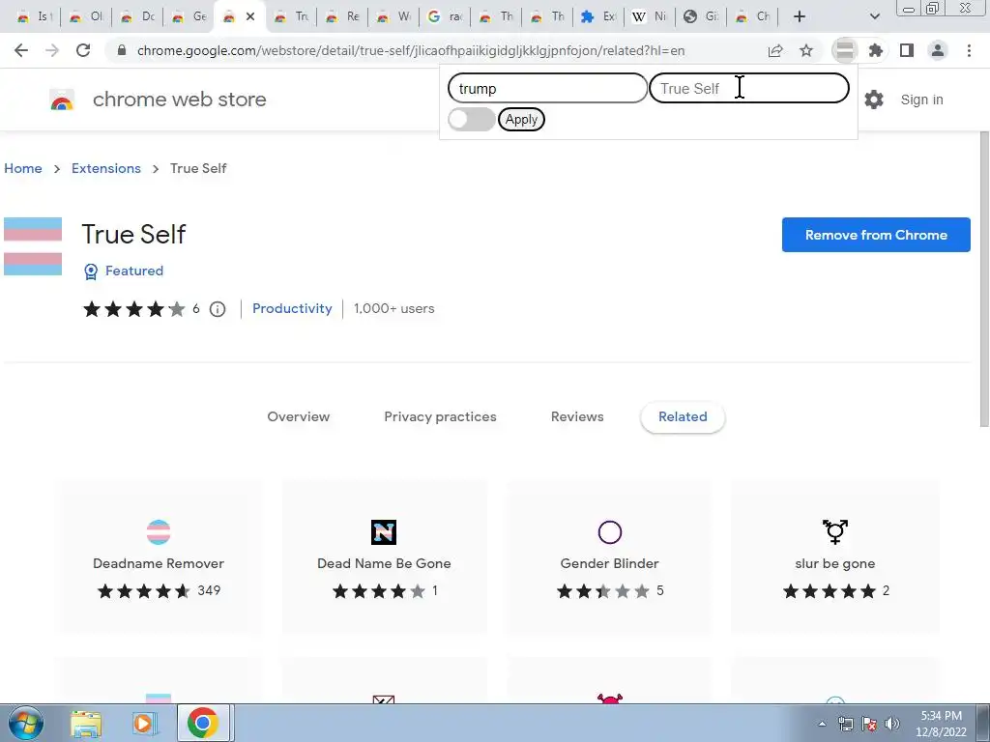The height and width of the screenshot is (742, 990).
Task: Open the Chrome three-dot menu
Action: [969, 50]
